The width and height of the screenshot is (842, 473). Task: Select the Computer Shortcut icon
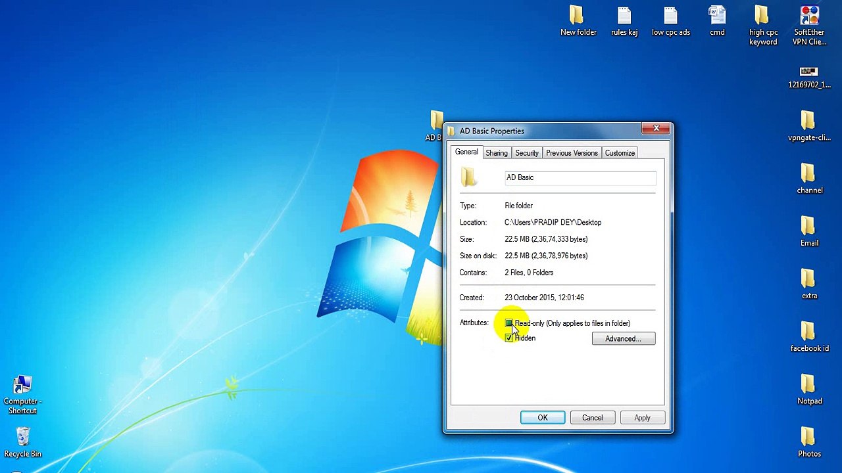(22, 394)
